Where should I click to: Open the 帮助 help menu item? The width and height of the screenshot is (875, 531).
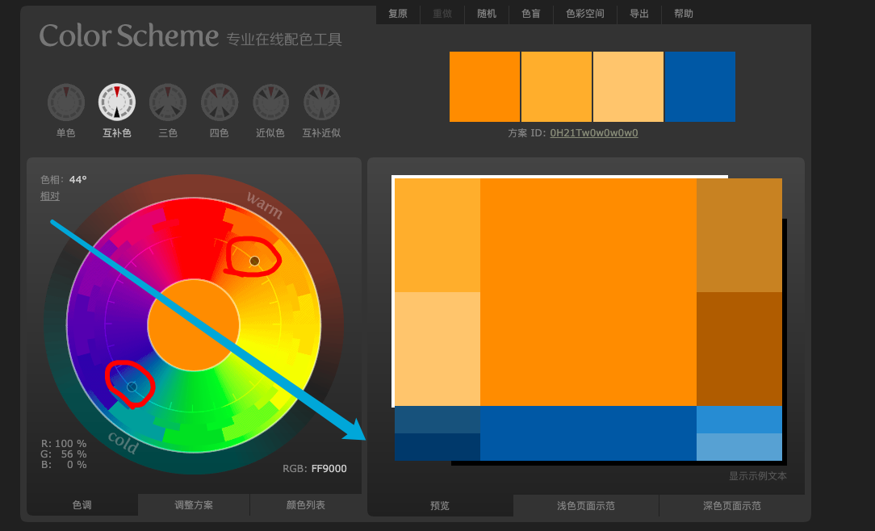coord(683,14)
